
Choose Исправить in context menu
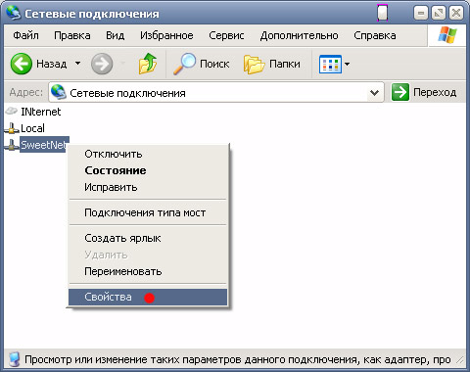pos(148,187)
